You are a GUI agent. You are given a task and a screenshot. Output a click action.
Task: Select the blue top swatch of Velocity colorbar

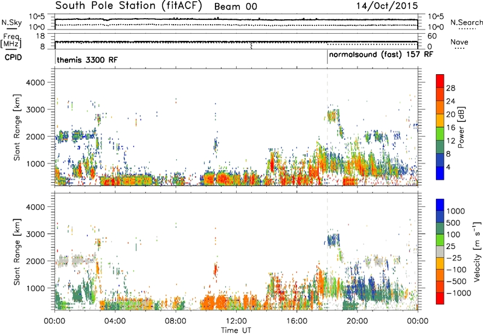pos(440,205)
